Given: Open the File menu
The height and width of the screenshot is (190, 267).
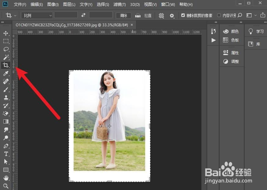Looking at the screenshot, I should click(20, 4).
